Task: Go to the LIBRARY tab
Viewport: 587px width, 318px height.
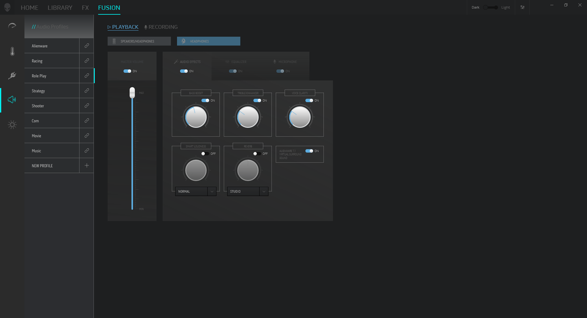Action: tap(60, 8)
